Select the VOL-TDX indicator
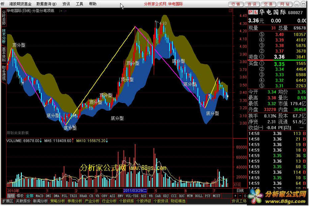309x206 pixels. [x=132, y=196]
